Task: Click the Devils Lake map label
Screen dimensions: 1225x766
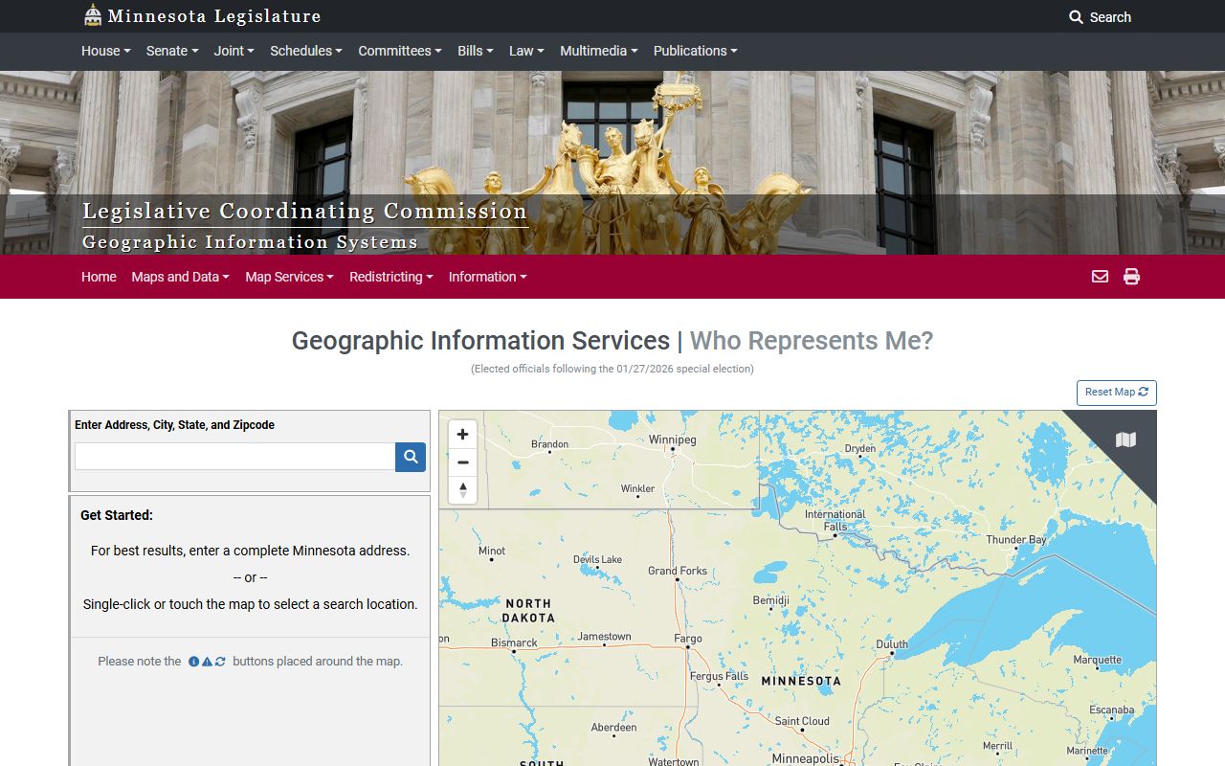Action: [598, 560]
